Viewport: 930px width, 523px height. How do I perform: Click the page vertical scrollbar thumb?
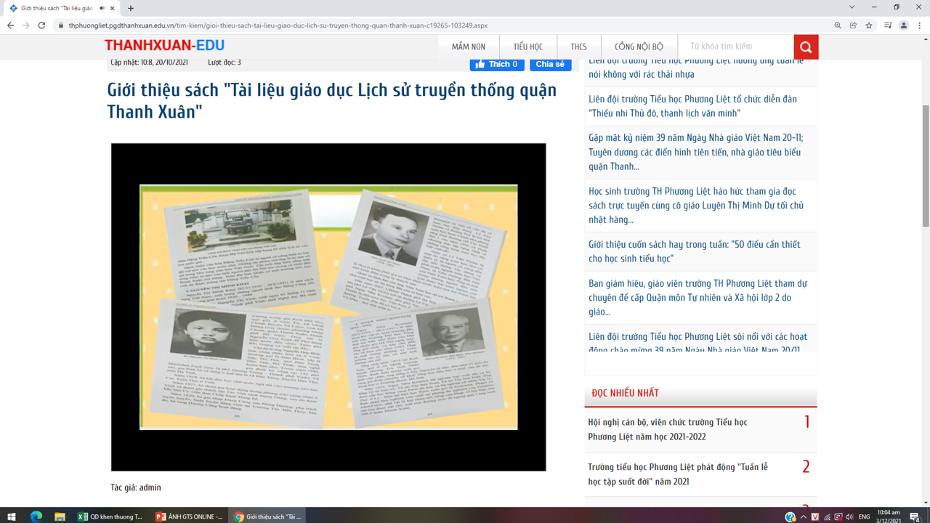click(x=926, y=166)
